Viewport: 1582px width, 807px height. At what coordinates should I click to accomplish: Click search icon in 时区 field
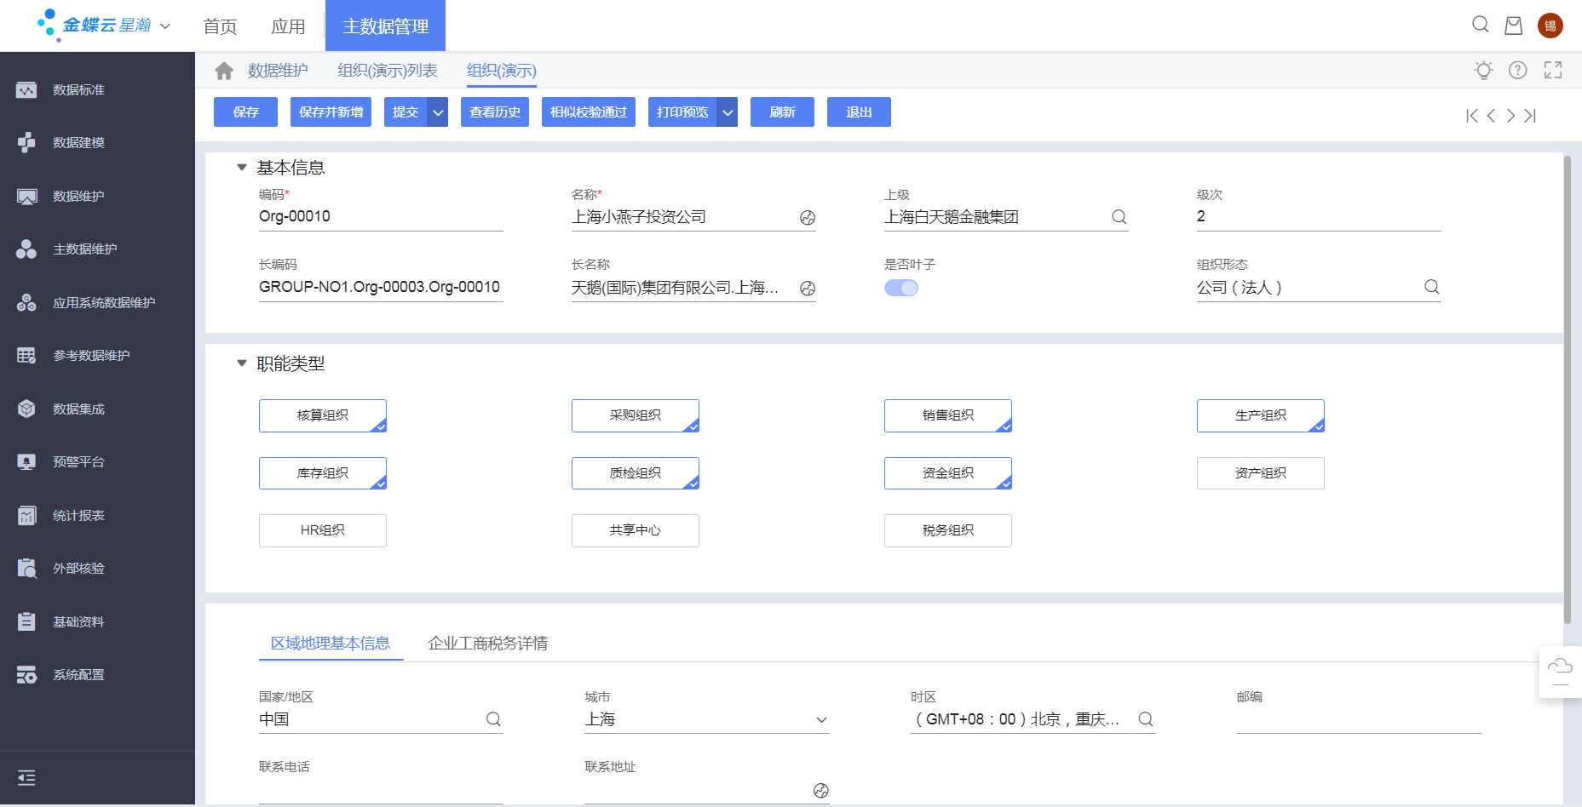tap(1146, 719)
